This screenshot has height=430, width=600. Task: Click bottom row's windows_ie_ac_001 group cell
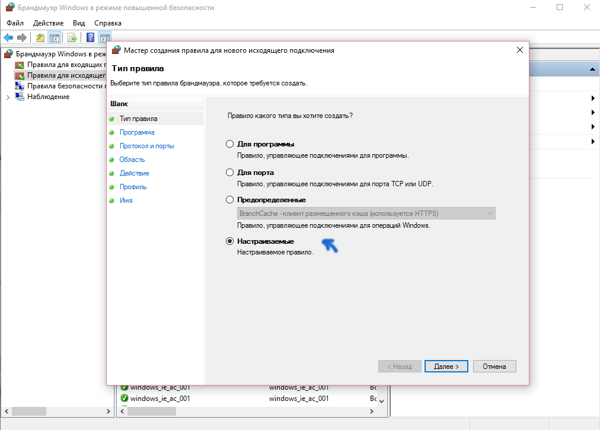[298, 398]
